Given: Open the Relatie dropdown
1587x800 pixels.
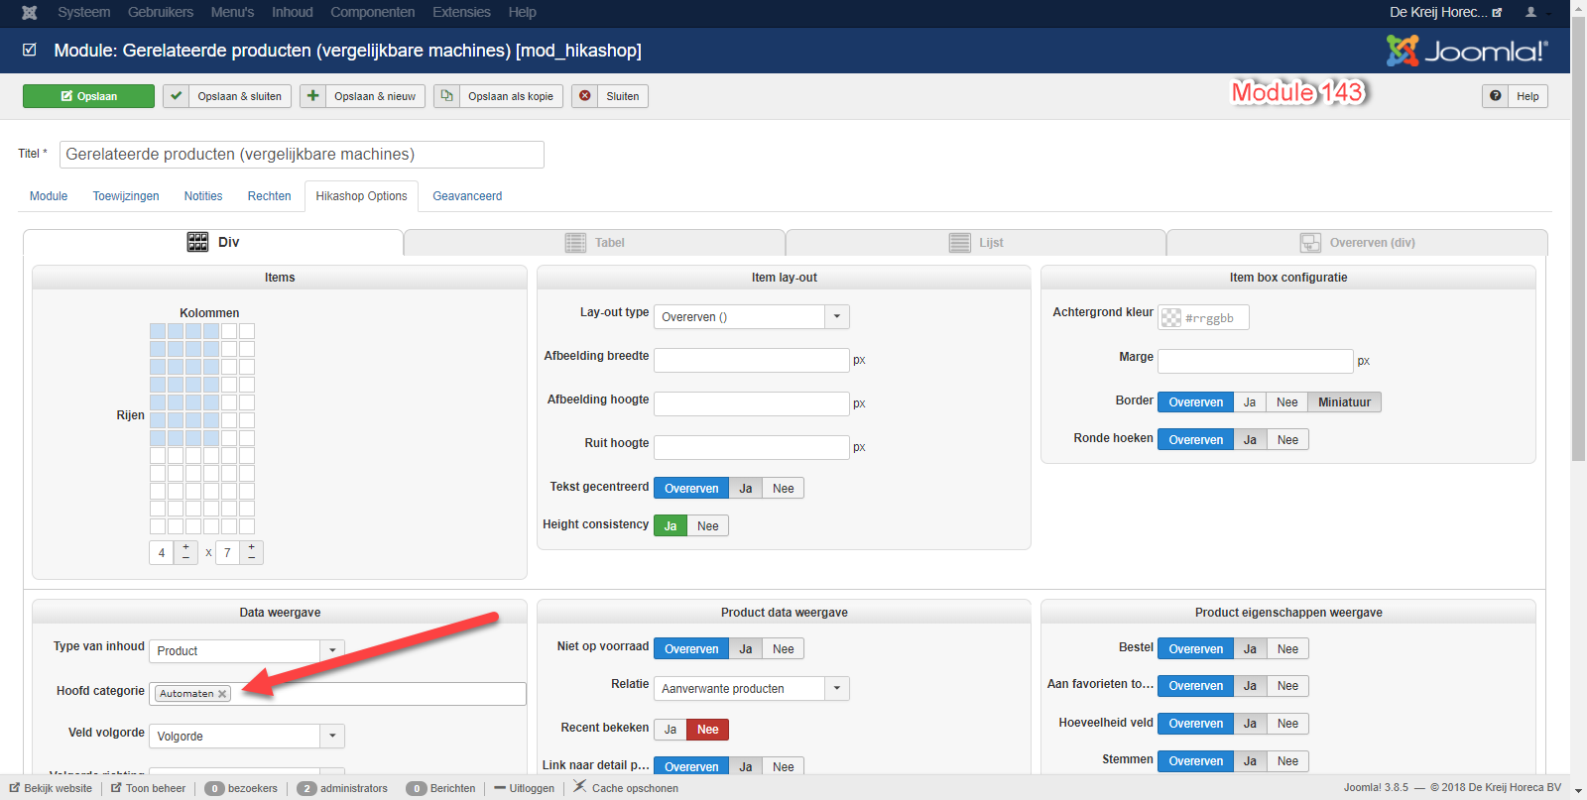Looking at the screenshot, I should tap(751, 689).
